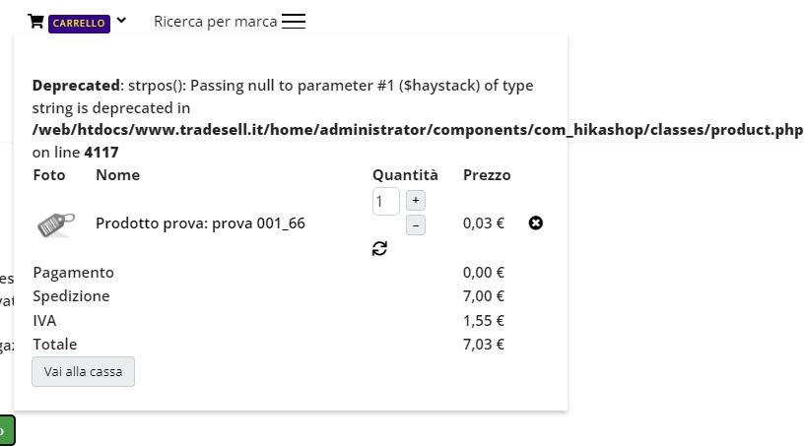Open the Prodotto prova: prova 001_66 link
The height and width of the screenshot is (446, 805).
coord(200,223)
